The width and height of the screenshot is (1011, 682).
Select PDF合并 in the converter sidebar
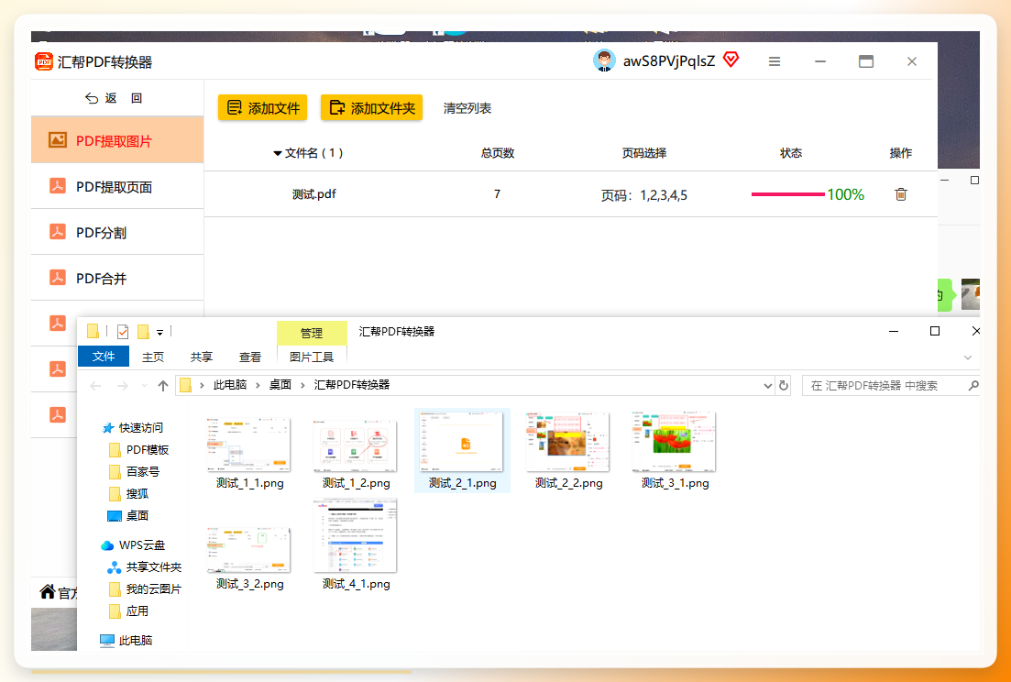click(117, 278)
